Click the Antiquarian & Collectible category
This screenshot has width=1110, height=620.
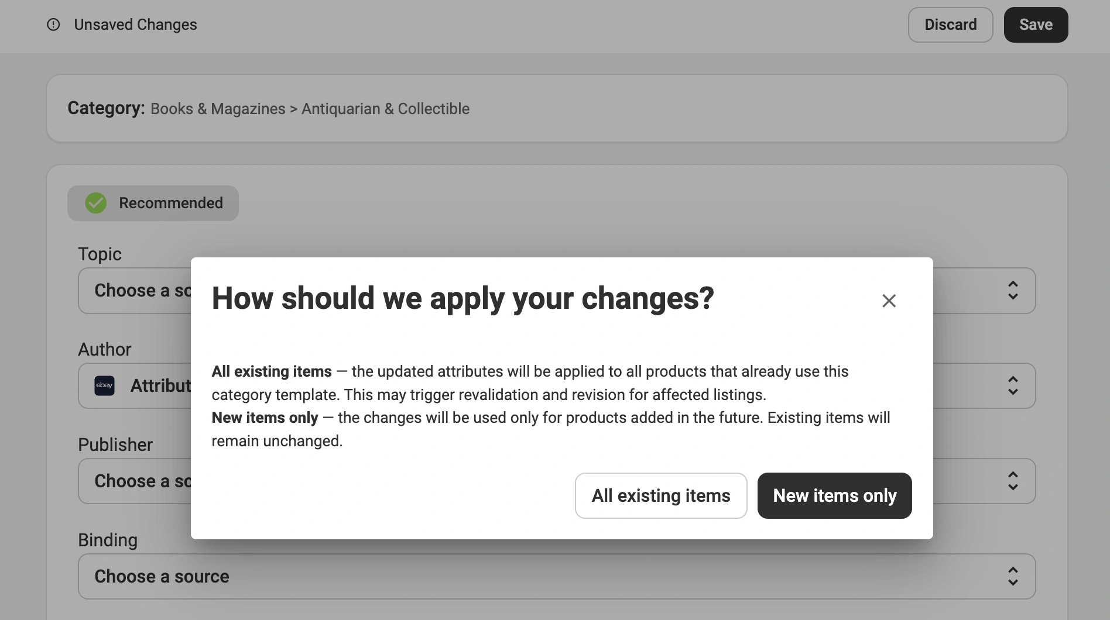(385, 109)
